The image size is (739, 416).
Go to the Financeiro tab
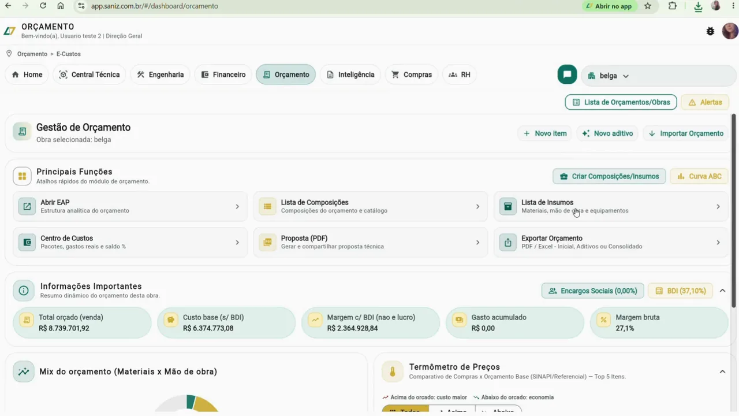(223, 75)
